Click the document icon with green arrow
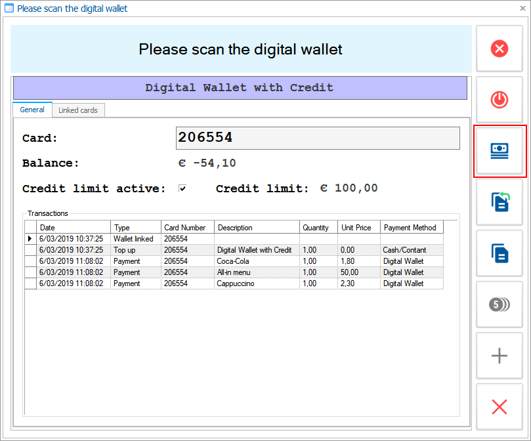 (x=499, y=202)
